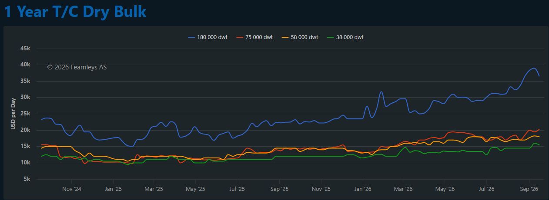Select the Sep '26 x-axis label

[529, 189]
